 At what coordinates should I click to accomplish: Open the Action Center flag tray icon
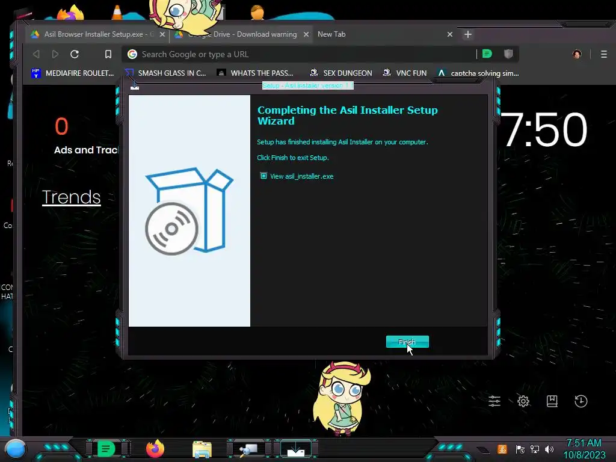tap(520, 449)
